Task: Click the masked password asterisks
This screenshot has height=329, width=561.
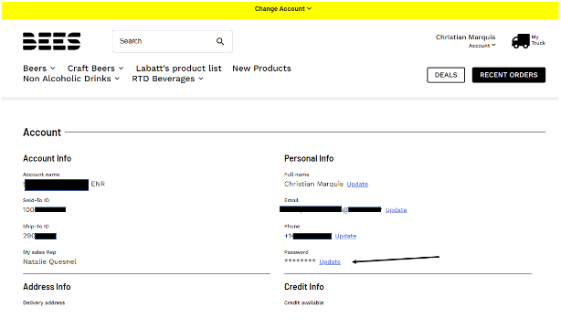Action: (300, 261)
